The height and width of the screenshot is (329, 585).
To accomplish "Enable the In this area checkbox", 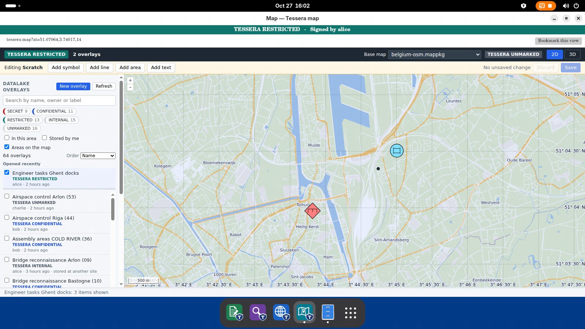I will (x=7, y=138).
